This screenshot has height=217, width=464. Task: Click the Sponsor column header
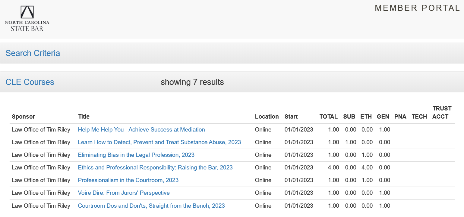click(23, 117)
